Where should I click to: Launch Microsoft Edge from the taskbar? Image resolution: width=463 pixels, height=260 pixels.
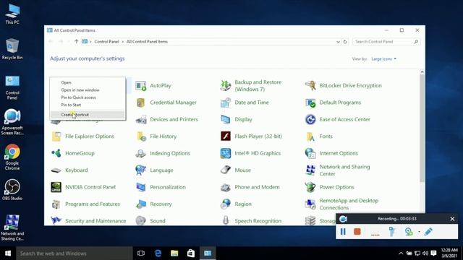tap(158, 253)
